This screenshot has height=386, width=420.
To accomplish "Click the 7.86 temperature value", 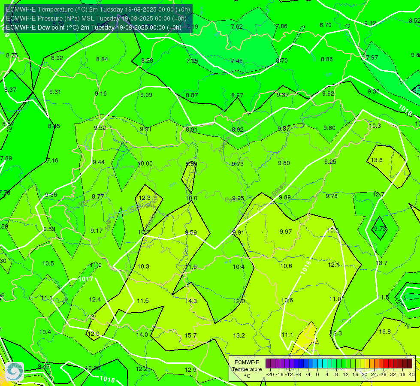I will 281,26.
